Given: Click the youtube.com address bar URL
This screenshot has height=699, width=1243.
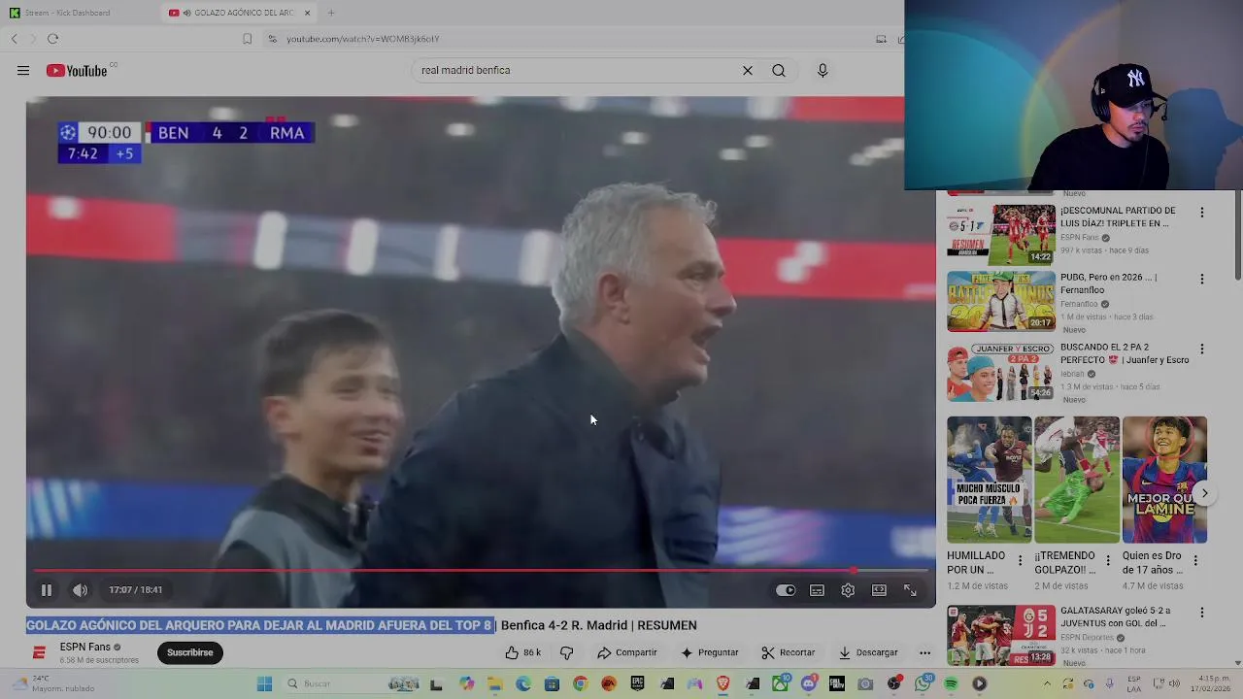Looking at the screenshot, I should (x=362, y=39).
